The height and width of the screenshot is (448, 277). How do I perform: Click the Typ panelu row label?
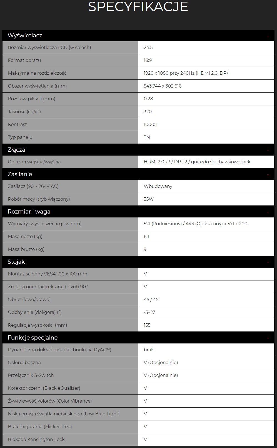[x=20, y=137]
